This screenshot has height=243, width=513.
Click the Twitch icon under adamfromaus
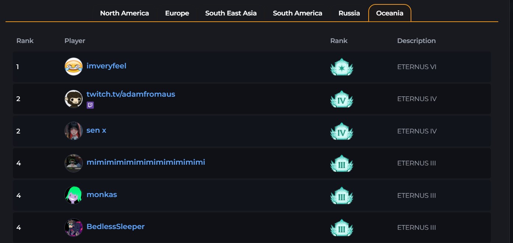pos(90,106)
